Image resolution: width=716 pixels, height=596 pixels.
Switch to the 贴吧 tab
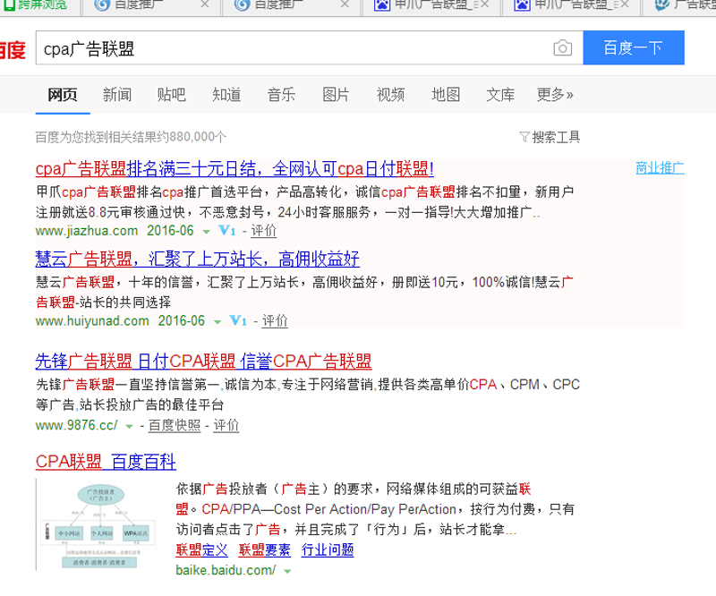pyautogui.click(x=171, y=95)
